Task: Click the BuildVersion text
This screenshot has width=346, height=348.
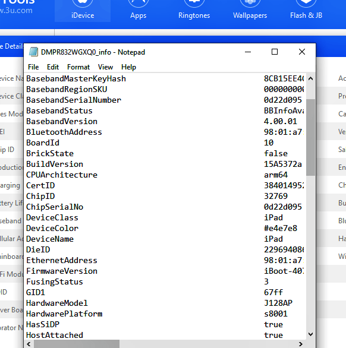Action: click(x=55, y=164)
